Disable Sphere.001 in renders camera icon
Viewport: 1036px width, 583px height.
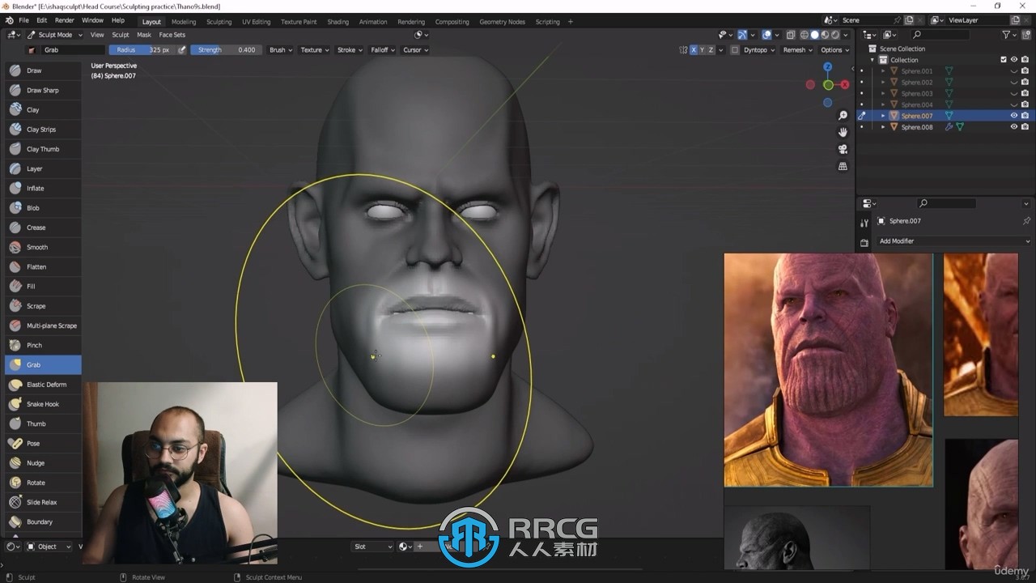(x=1025, y=71)
